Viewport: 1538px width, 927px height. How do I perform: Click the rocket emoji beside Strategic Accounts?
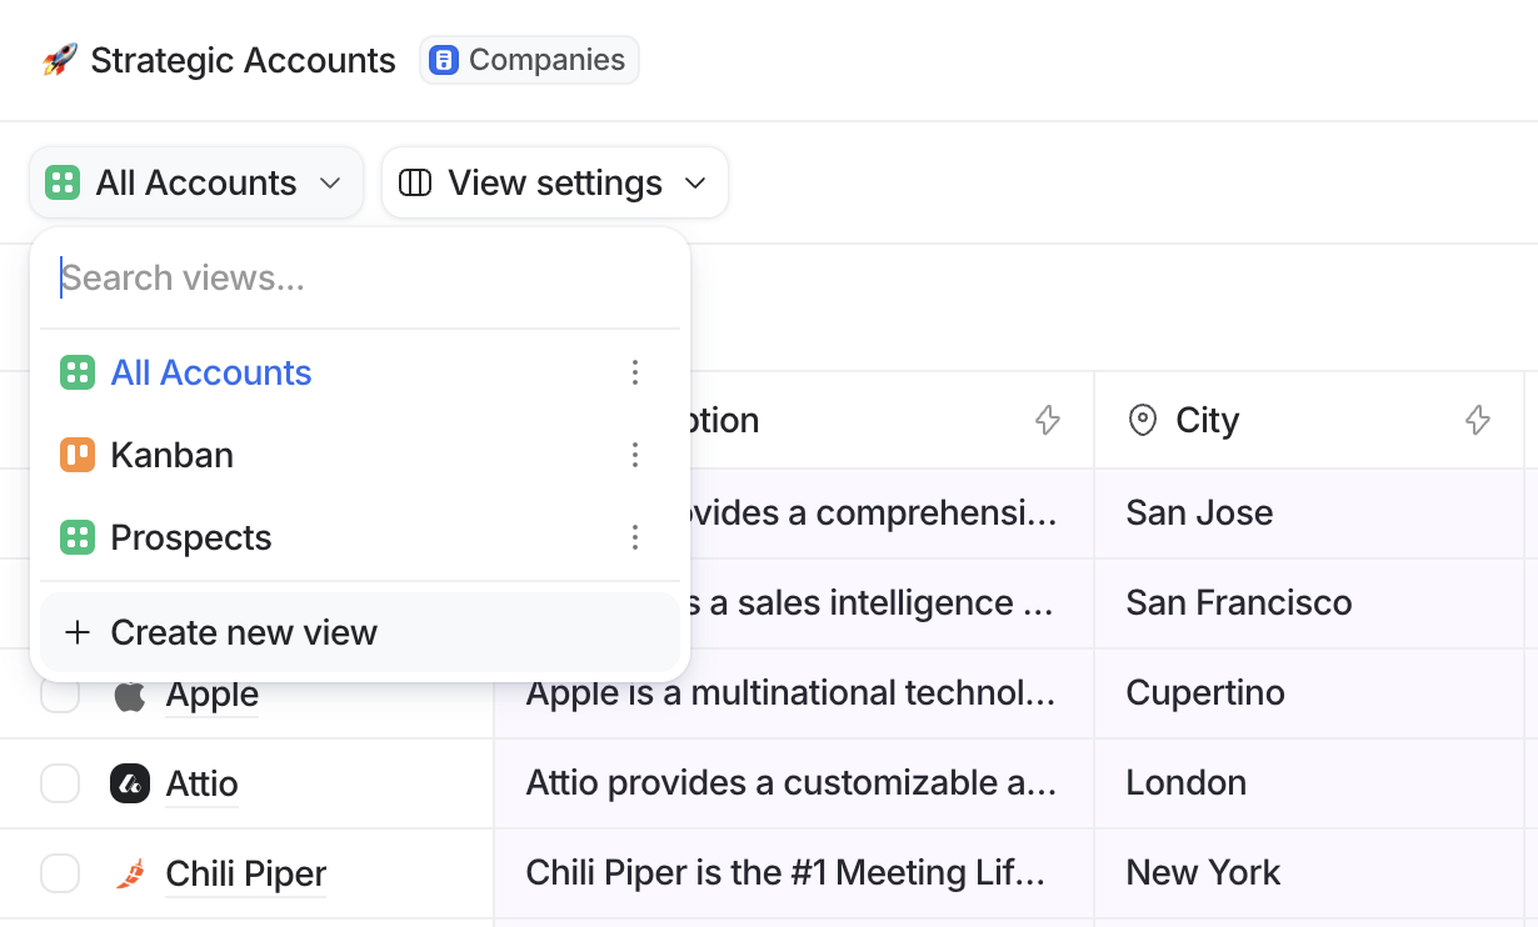tap(60, 60)
